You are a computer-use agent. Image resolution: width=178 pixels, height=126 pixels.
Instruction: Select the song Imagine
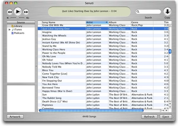click(103, 32)
